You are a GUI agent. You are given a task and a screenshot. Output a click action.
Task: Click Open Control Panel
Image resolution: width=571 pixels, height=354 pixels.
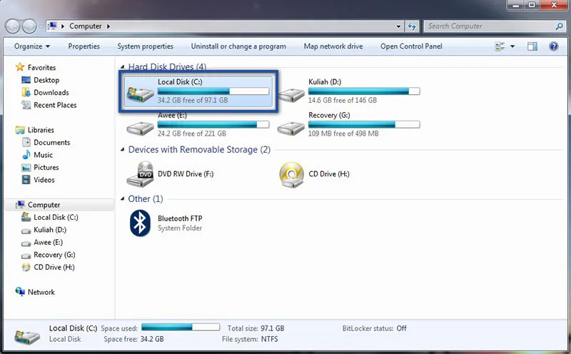click(411, 46)
